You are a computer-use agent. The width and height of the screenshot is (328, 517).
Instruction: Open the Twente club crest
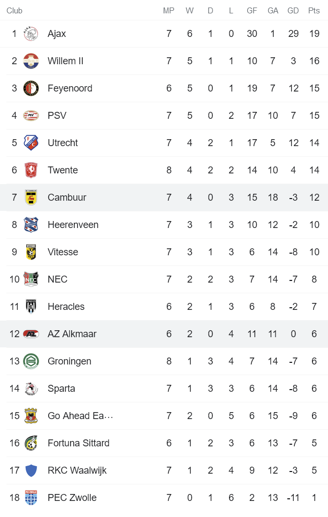pyautogui.click(x=31, y=170)
